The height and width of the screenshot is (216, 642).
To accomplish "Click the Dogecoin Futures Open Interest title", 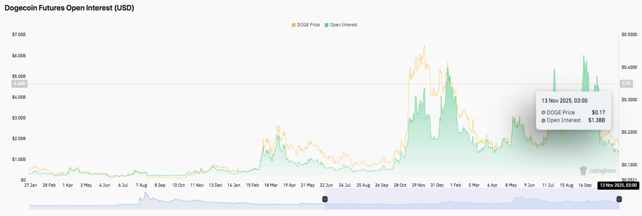I will point(69,8).
